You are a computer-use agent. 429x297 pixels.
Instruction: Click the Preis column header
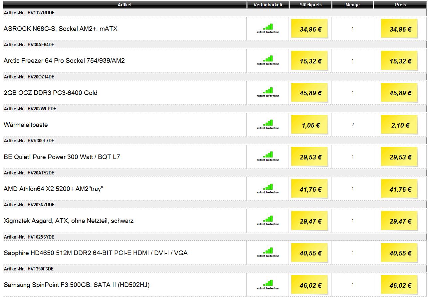click(x=400, y=5)
